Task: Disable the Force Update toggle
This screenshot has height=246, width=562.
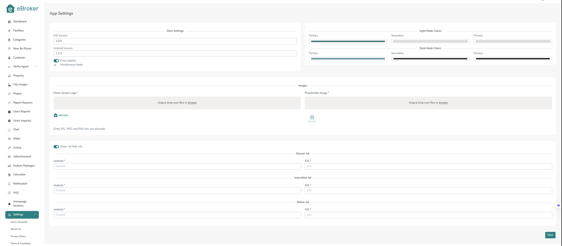Action: click(56, 61)
